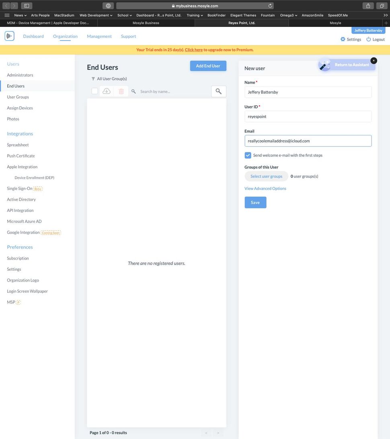Open the Mosyle home icon top left
Image resolution: width=390 pixels, height=439 pixels.
tap(9, 36)
